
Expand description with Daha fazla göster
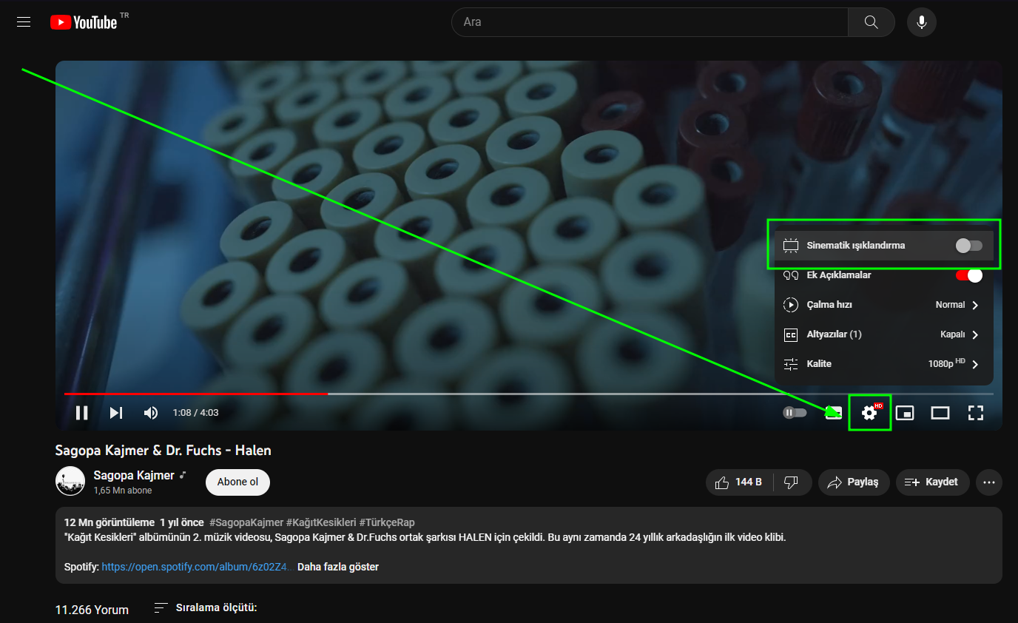tap(338, 567)
